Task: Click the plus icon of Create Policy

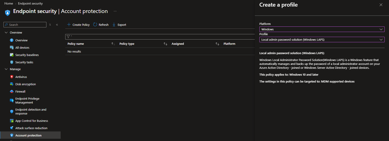Action: 69,25
